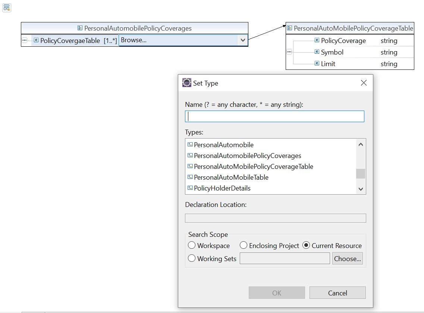Select PolicyHolderDetails in the Types list
This screenshot has height=313, width=424.
coord(222,188)
